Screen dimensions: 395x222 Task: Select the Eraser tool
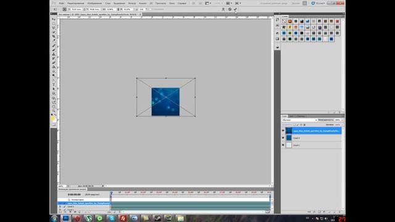point(54,63)
